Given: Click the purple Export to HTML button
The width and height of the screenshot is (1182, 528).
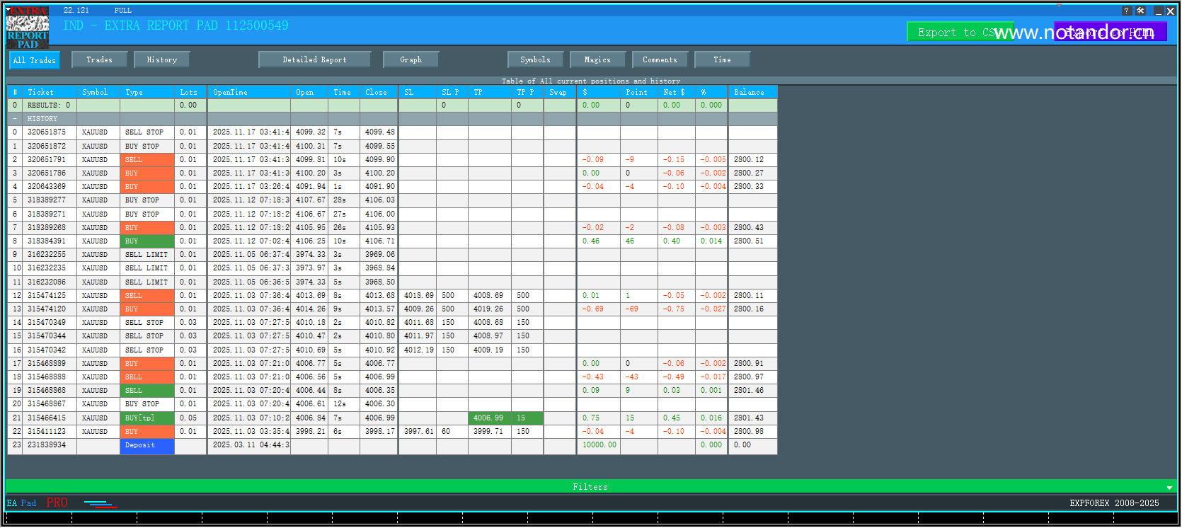Looking at the screenshot, I should click(1110, 32).
